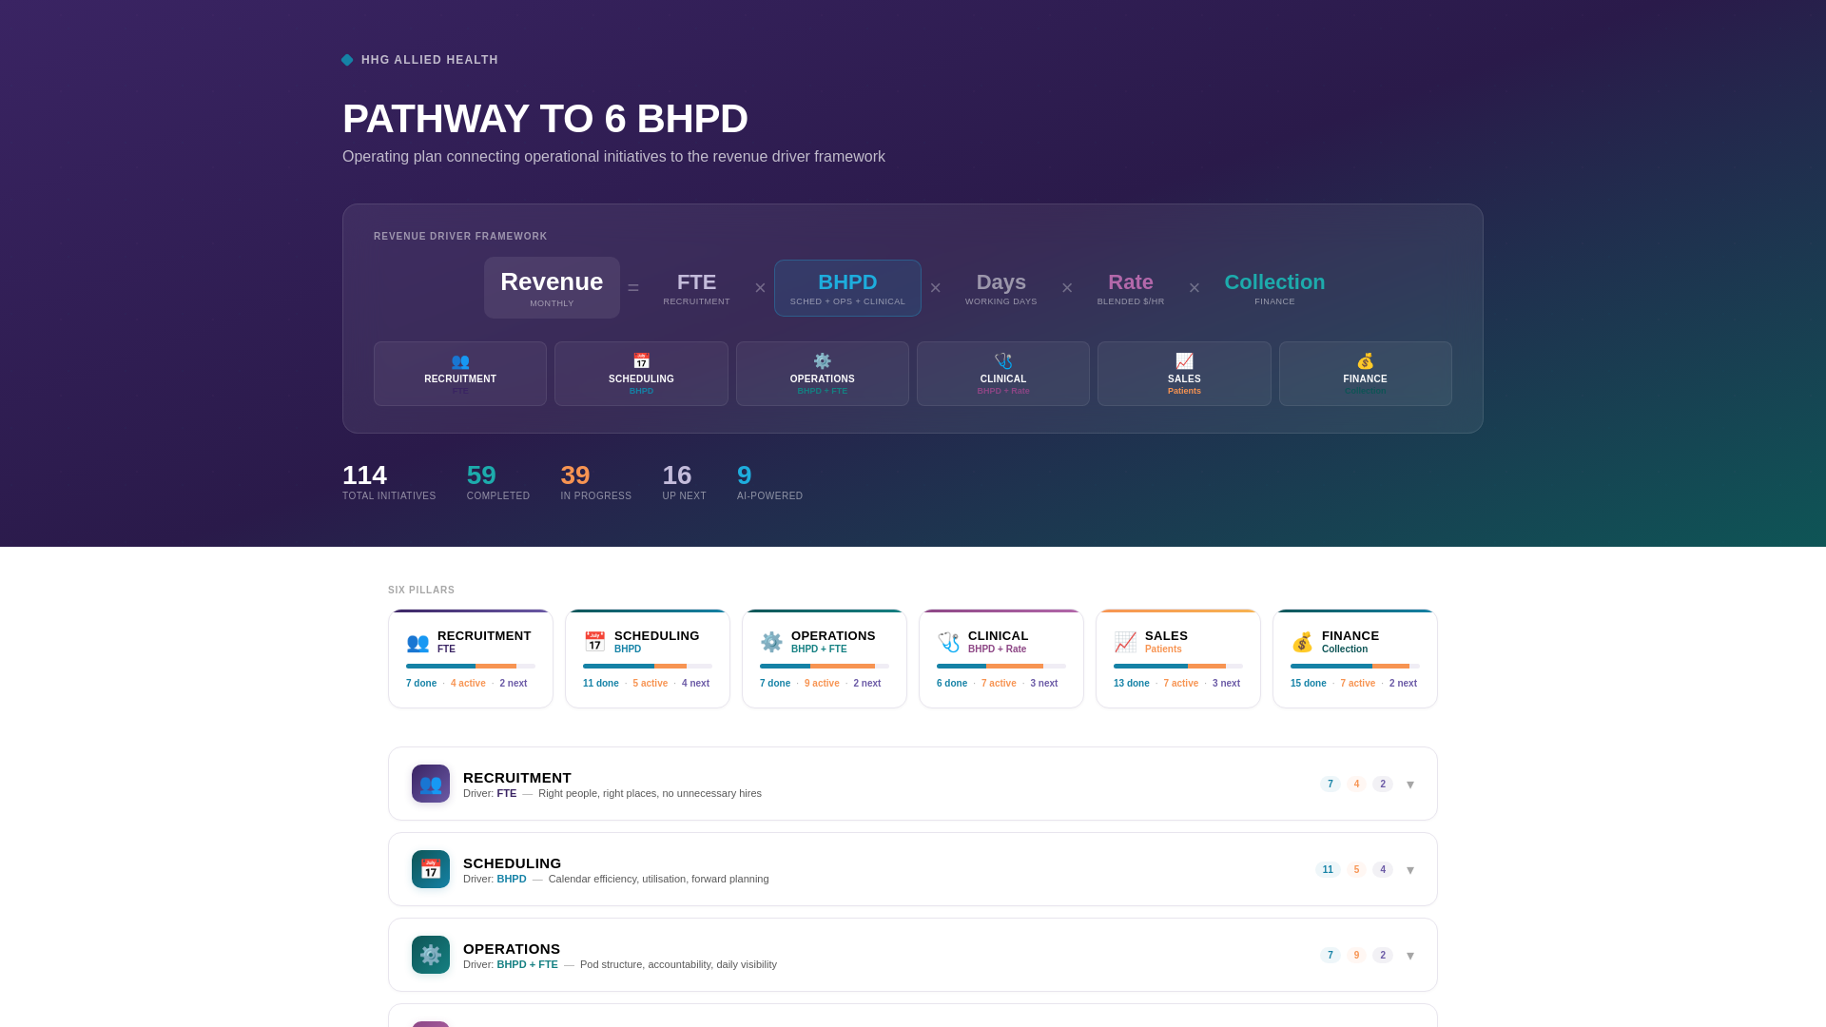1826x1027 pixels.
Task: Open the Sales framework tile label
Action: [1184, 379]
